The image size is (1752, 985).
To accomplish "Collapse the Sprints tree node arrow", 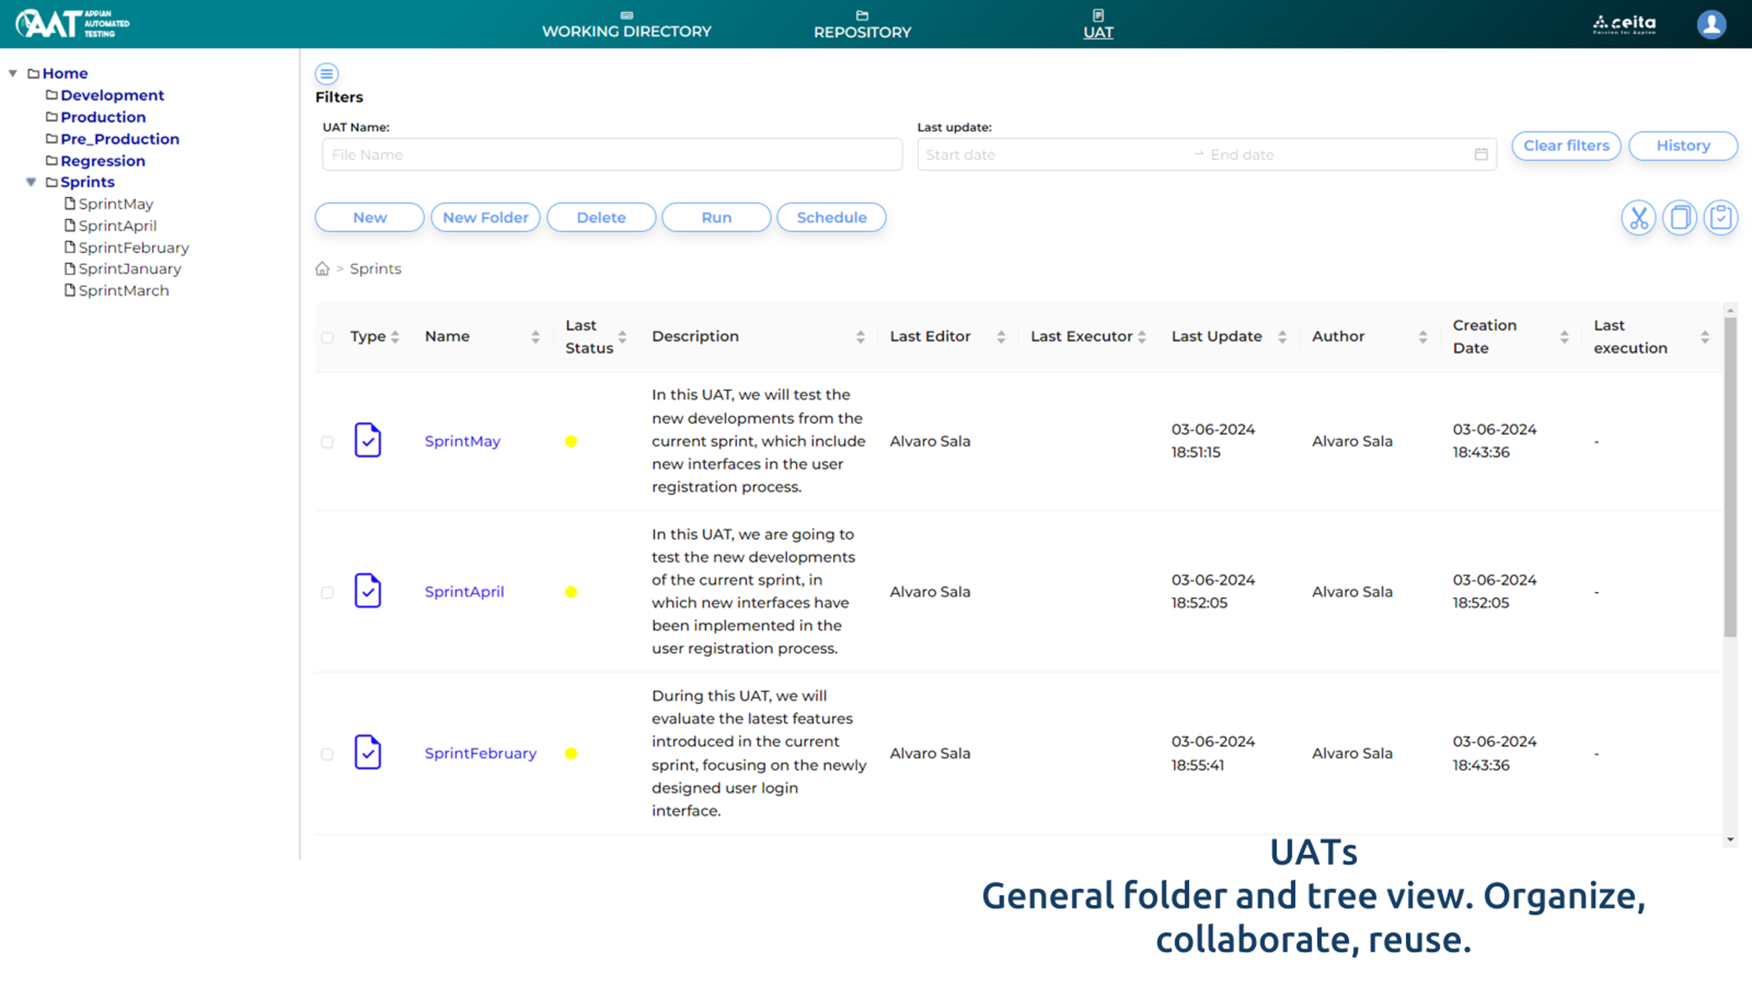I will point(31,182).
